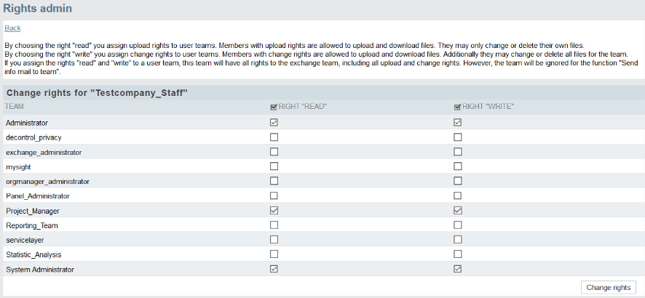
Task: Click the Change rights button
Action: (x=609, y=287)
